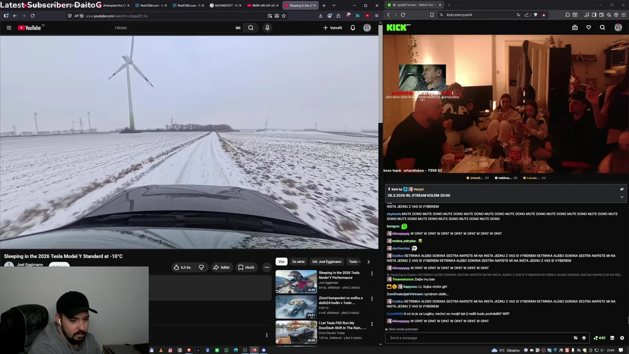This screenshot has height=354, width=629.
Task: Start voice search with the microphone icon
Action: pyautogui.click(x=267, y=28)
